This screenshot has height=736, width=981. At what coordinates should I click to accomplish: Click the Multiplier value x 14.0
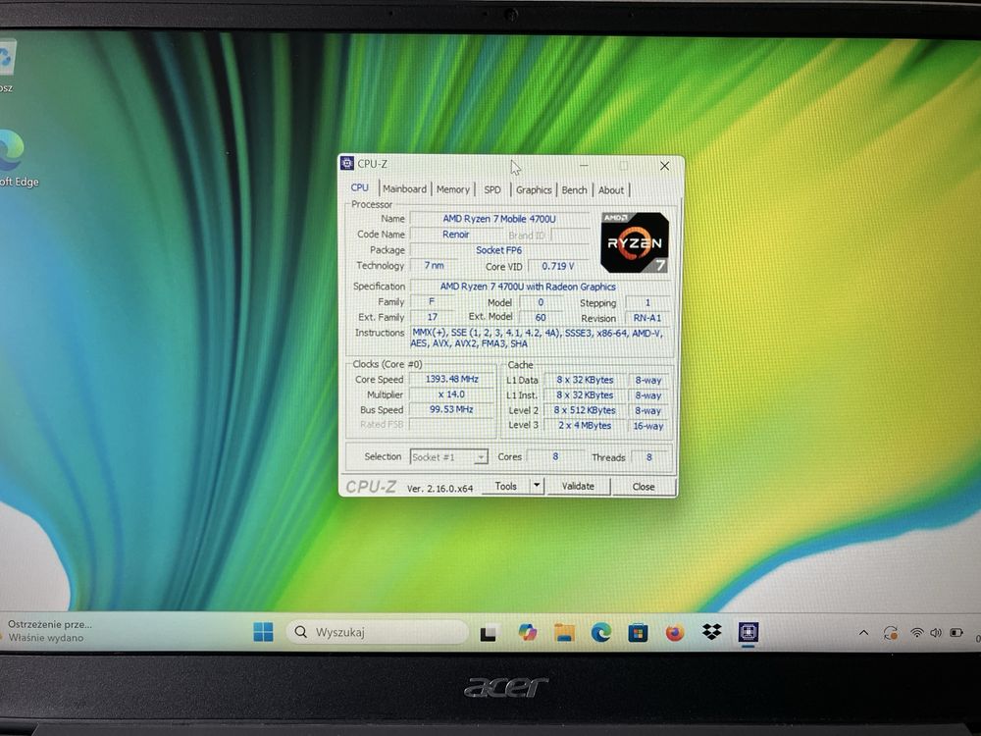click(x=451, y=394)
